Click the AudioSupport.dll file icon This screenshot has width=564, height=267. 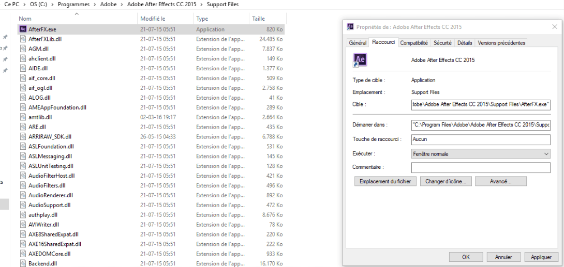[23, 205]
